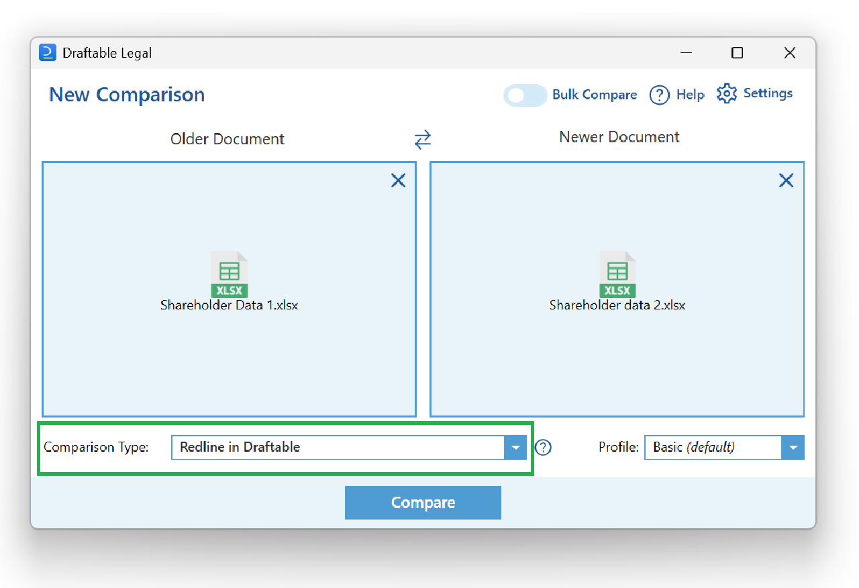Expand the Comparison Type dropdown arrow
This screenshot has width=859, height=588.
click(515, 447)
